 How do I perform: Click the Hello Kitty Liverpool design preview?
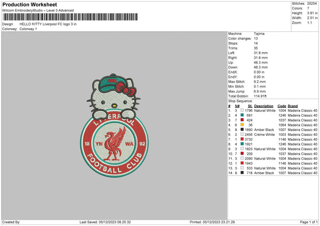point(114,125)
